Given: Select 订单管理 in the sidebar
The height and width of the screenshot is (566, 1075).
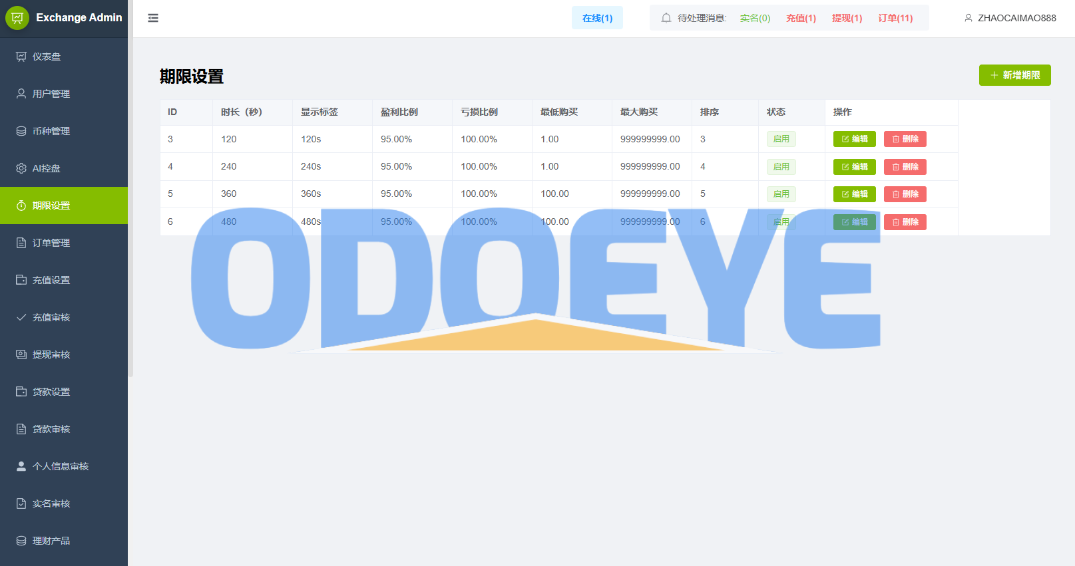Looking at the screenshot, I should 51,243.
